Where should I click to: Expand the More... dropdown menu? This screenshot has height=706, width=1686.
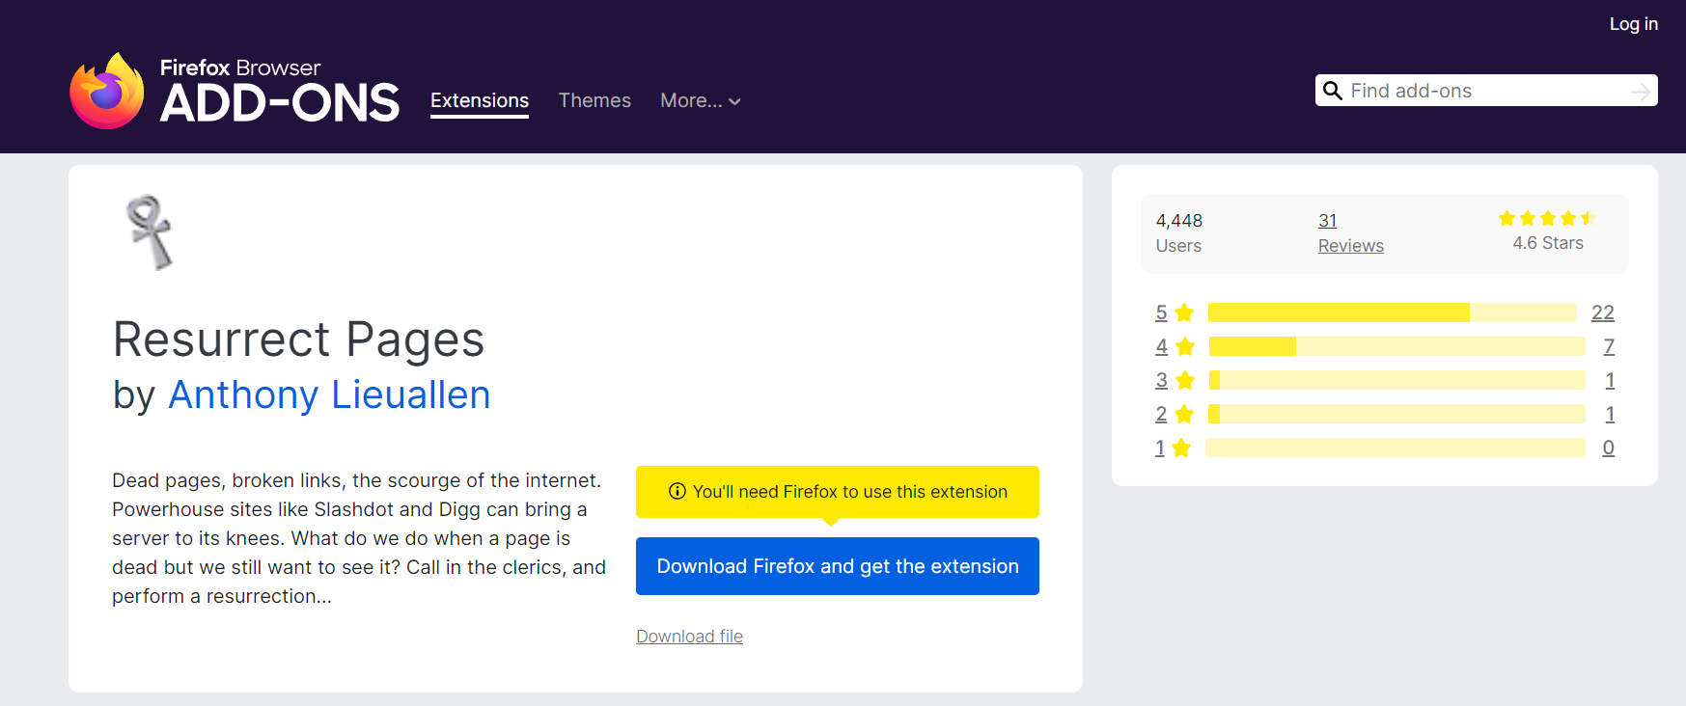(701, 100)
